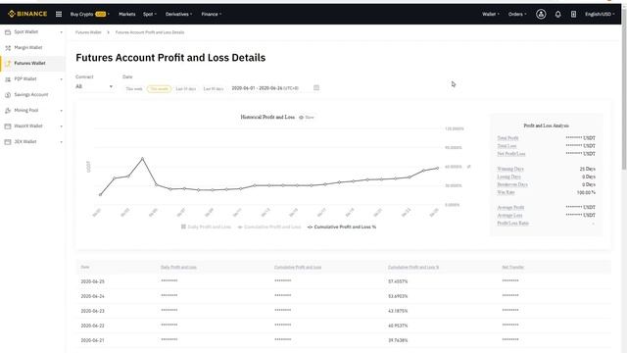Expand the JEX Wallet sidebar chevron
Viewport: 627px width, 353px height.
coord(61,141)
